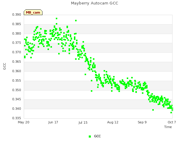Click the 0.370 y-axis value
This screenshot has height=142, width=190.
click(17, 52)
